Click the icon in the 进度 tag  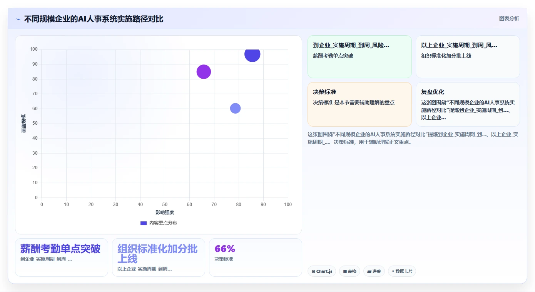point(369,272)
